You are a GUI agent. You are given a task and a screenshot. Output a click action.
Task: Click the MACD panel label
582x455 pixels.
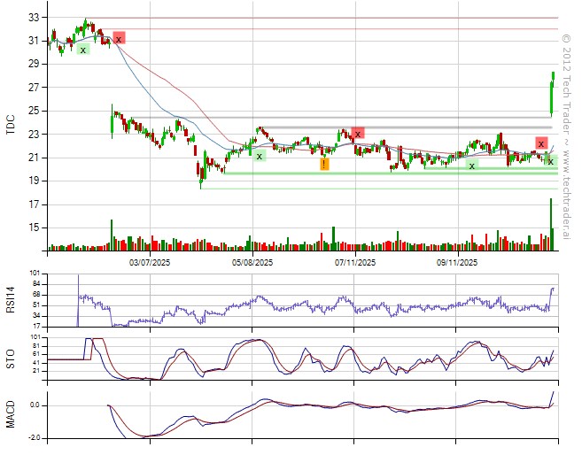[x=11, y=414]
